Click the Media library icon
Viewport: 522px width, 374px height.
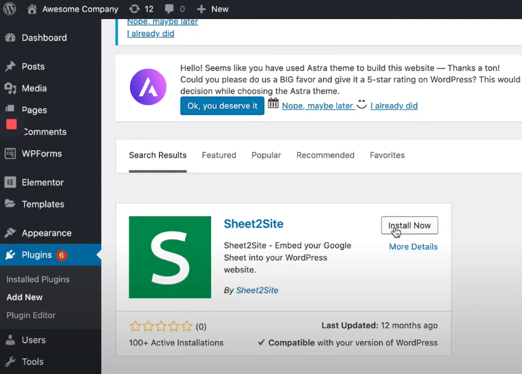pos(10,88)
